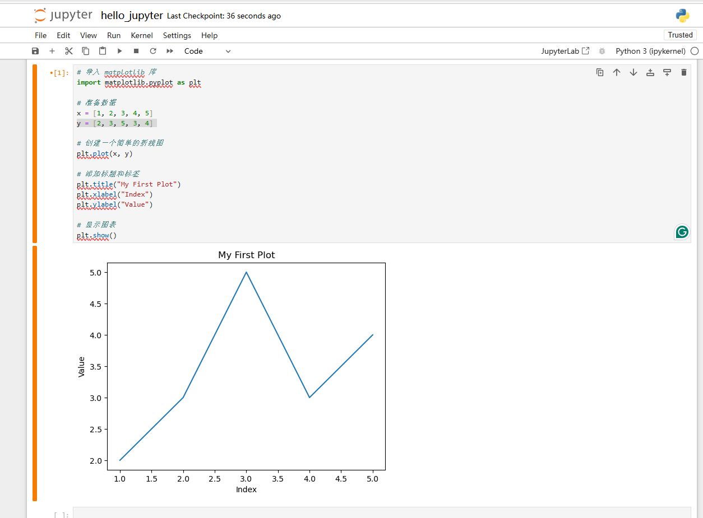Viewport: 703px width, 518px height.
Task: Click the Last Checkpoint timestamp text
Action: pyautogui.click(x=224, y=16)
